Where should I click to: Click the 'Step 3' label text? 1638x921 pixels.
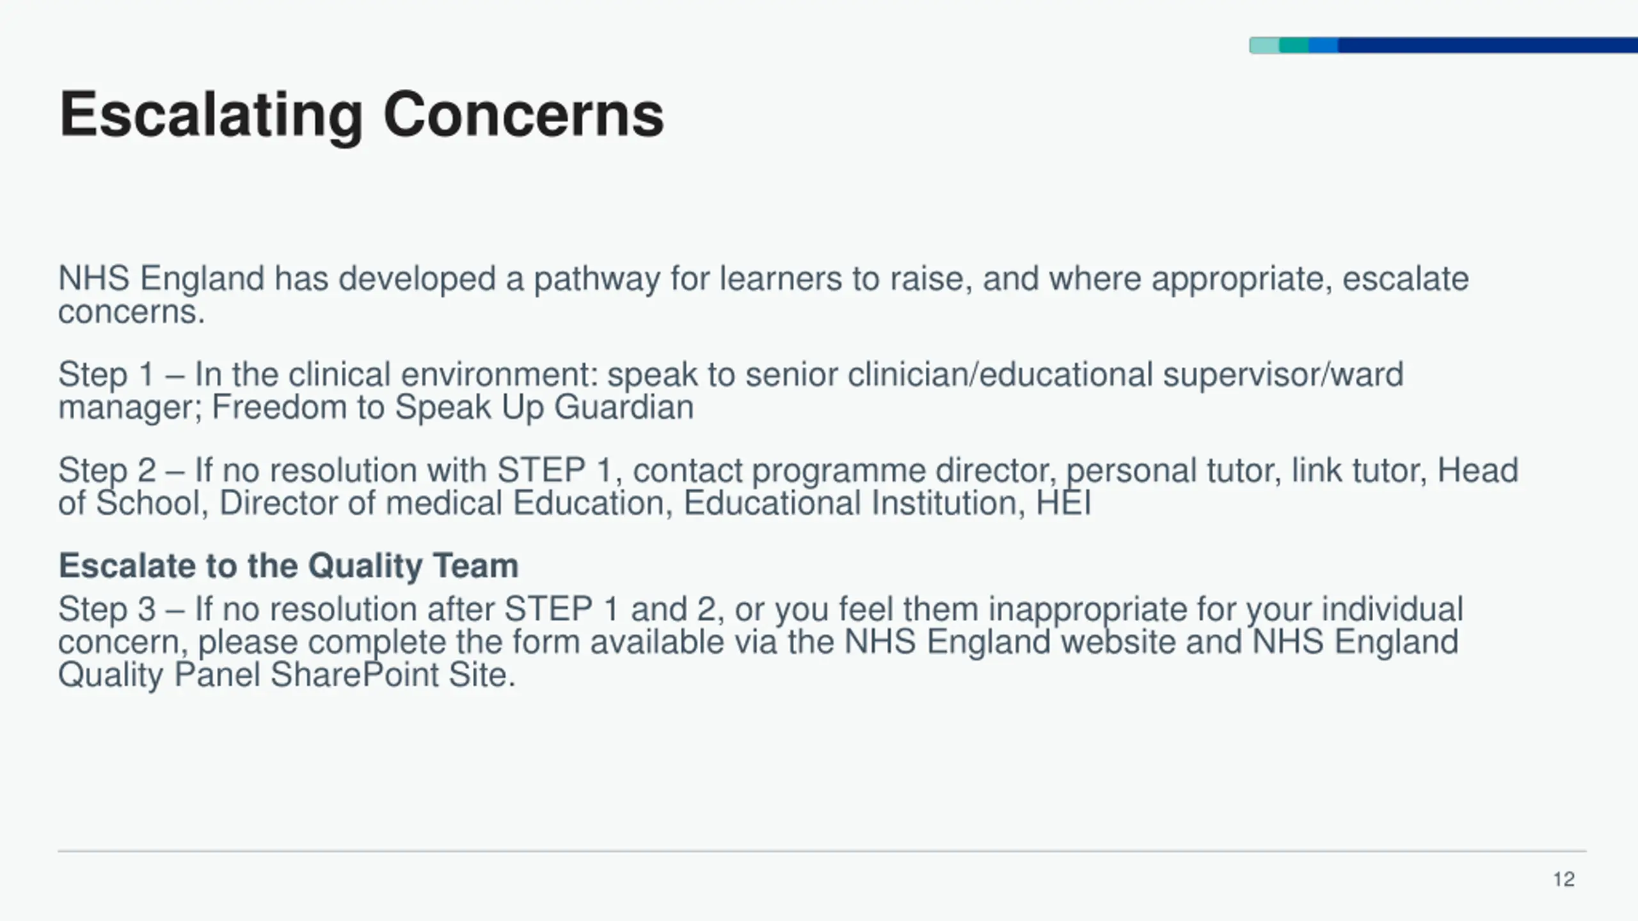tap(107, 610)
